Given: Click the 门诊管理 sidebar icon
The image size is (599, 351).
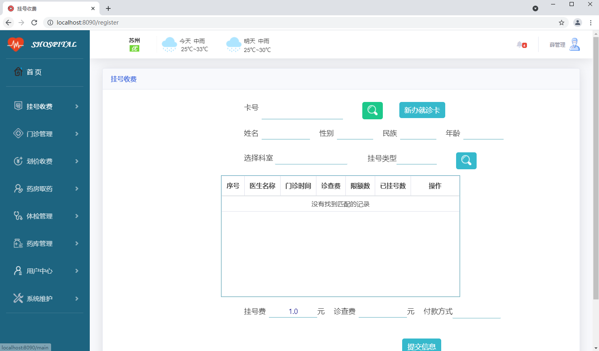Looking at the screenshot, I should coord(18,133).
